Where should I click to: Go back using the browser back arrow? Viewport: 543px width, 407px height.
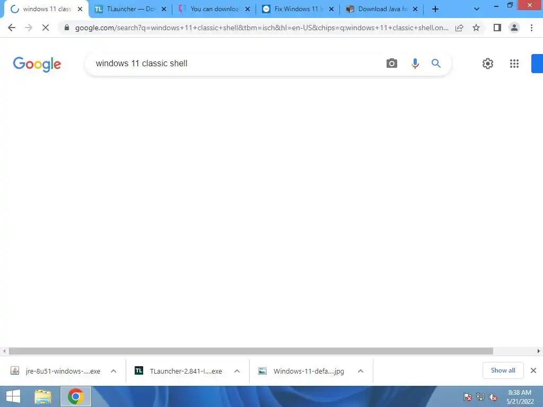[12, 28]
